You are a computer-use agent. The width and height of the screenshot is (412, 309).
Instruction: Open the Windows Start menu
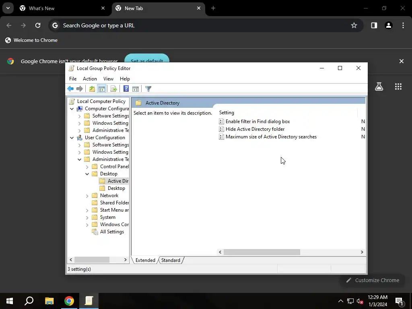click(10, 301)
